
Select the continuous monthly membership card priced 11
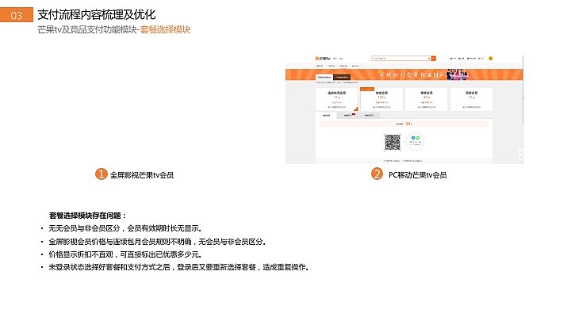click(x=337, y=99)
